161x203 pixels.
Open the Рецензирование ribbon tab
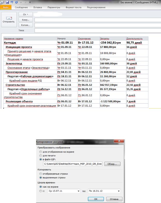point(96,7)
